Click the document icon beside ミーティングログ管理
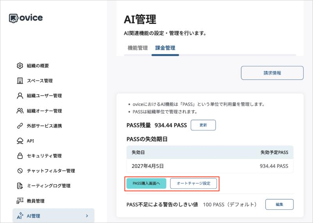This screenshot has width=313, height=223. point(20,186)
